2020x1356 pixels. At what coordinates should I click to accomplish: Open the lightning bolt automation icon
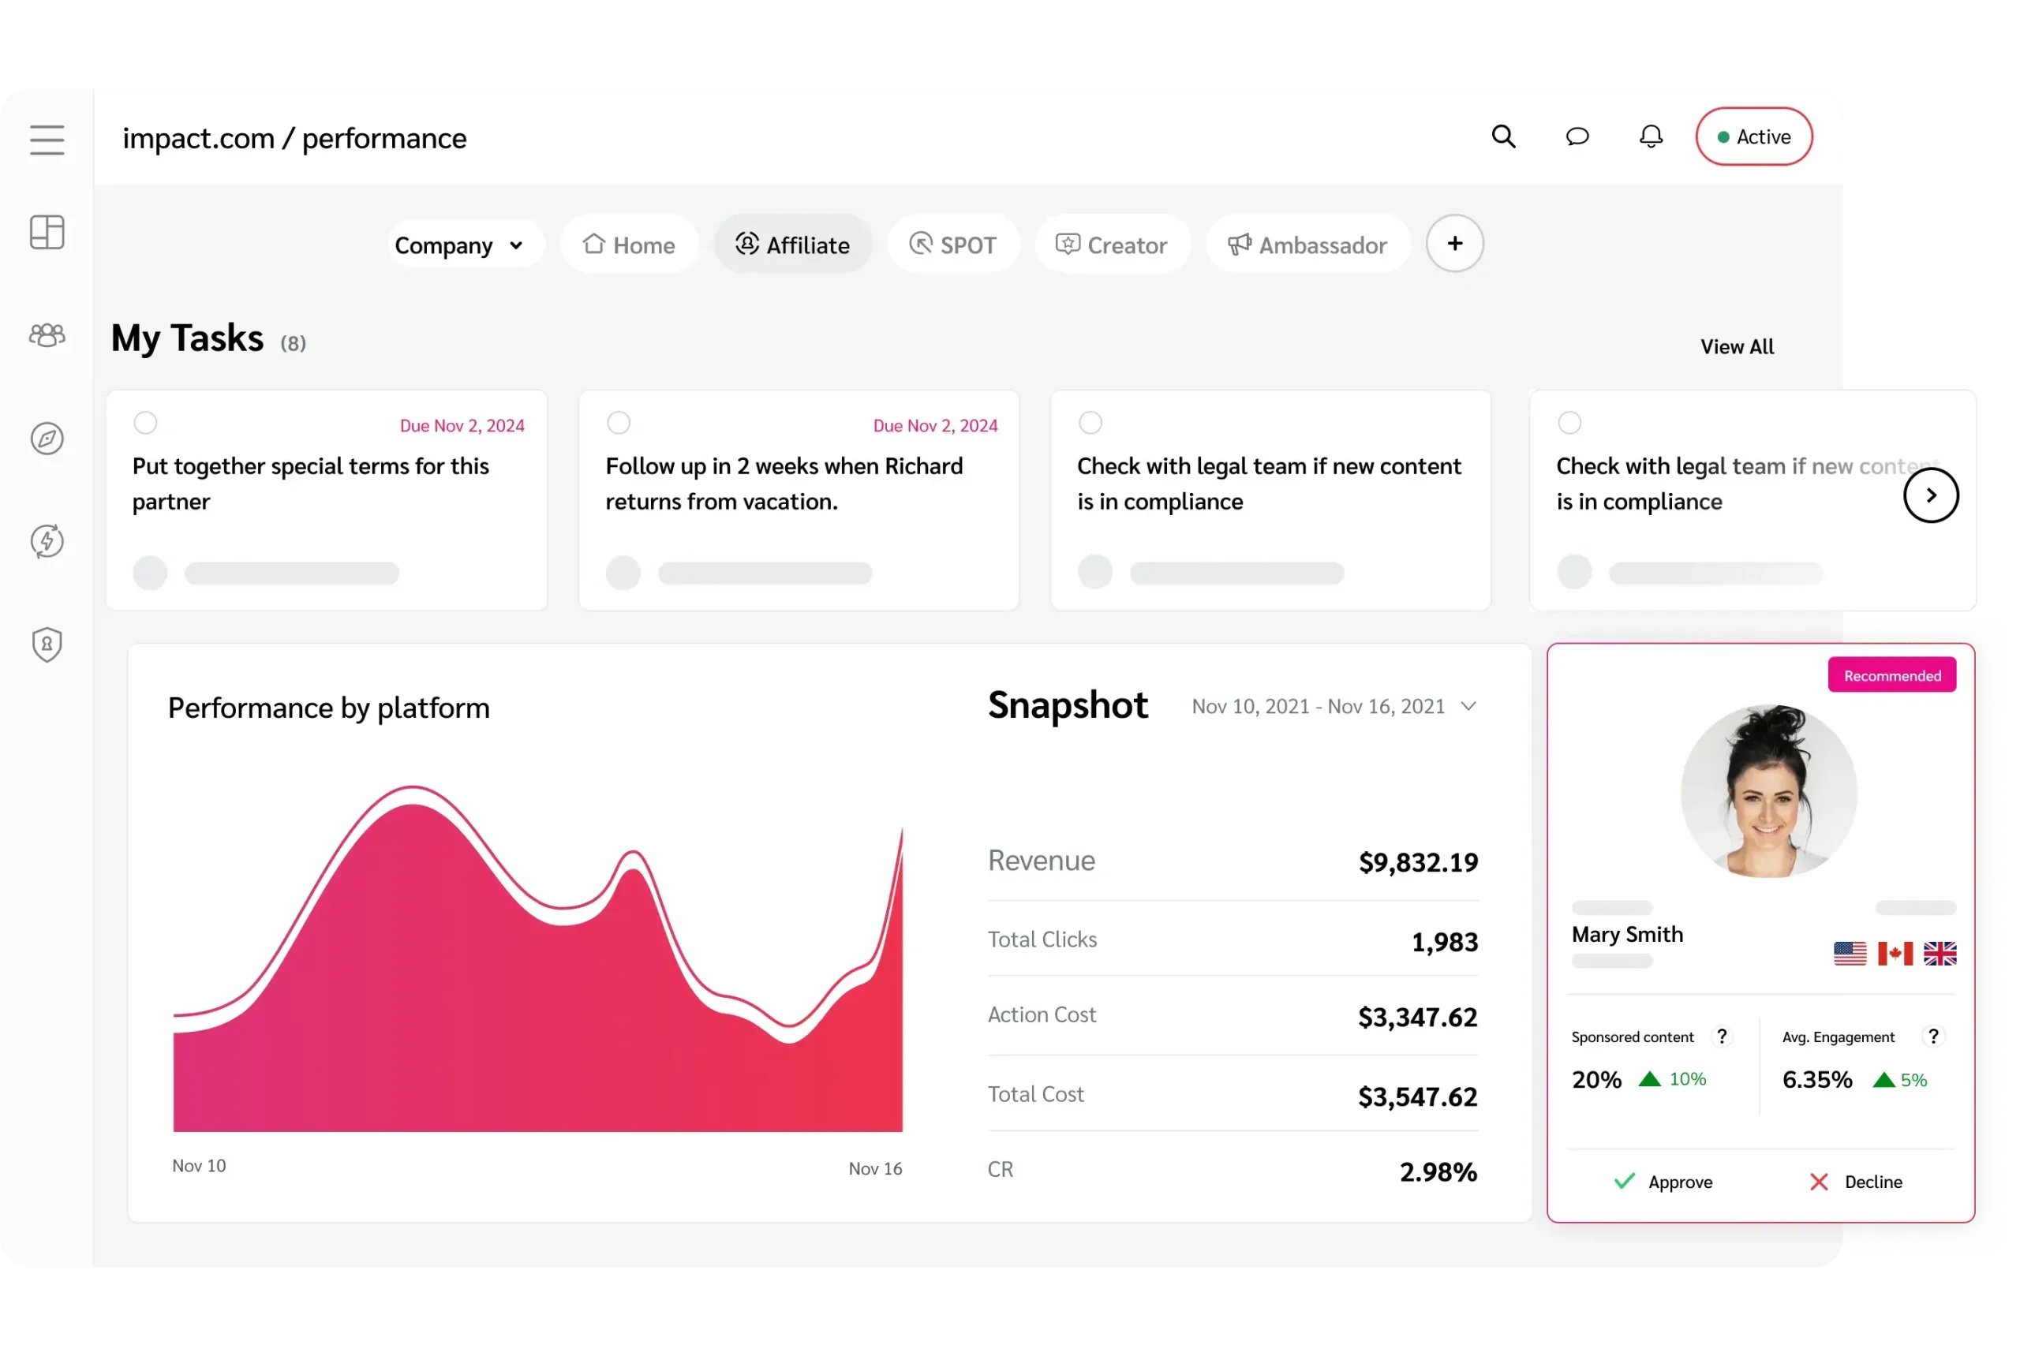[x=47, y=541]
